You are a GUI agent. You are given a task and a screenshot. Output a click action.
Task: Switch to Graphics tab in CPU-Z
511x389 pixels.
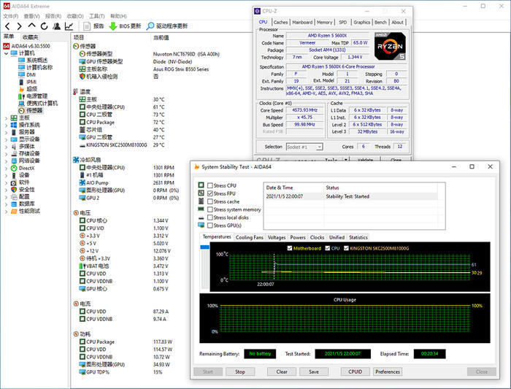pyautogui.click(x=362, y=22)
